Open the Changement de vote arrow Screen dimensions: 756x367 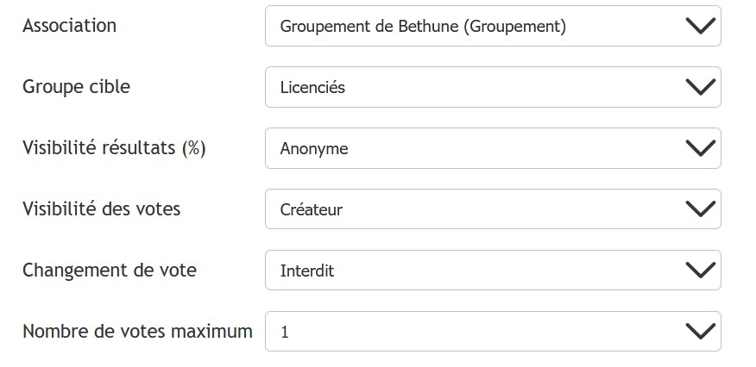click(701, 271)
